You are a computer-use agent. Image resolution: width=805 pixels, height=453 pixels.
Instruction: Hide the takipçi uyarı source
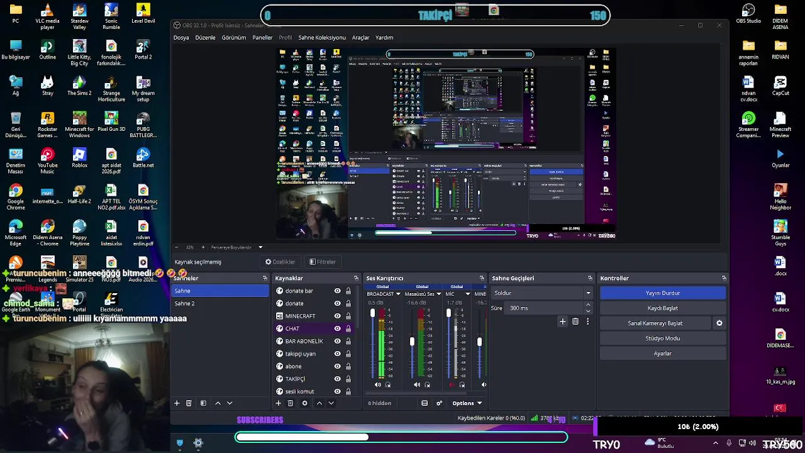337,354
